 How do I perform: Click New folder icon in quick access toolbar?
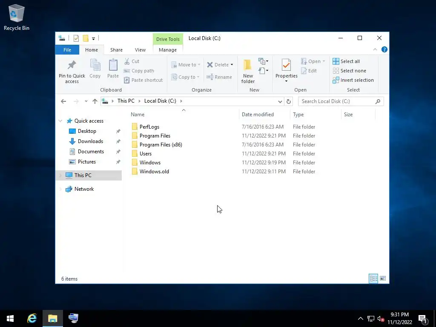pyautogui.click(x=86, y=38)
